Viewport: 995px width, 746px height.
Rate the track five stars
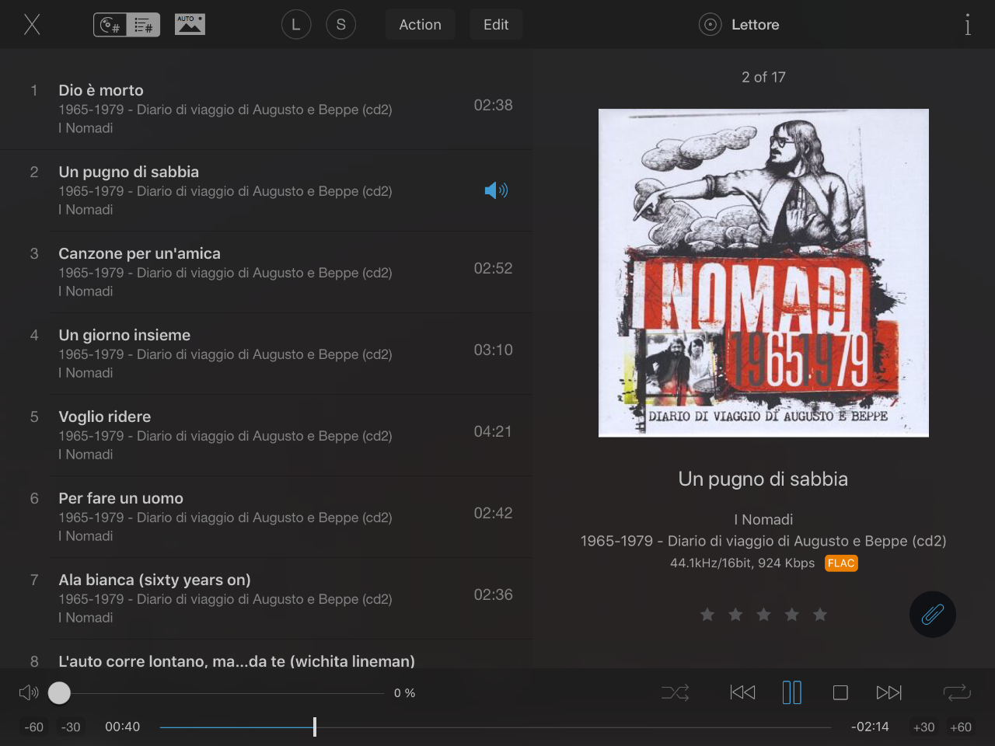[820, 615]
